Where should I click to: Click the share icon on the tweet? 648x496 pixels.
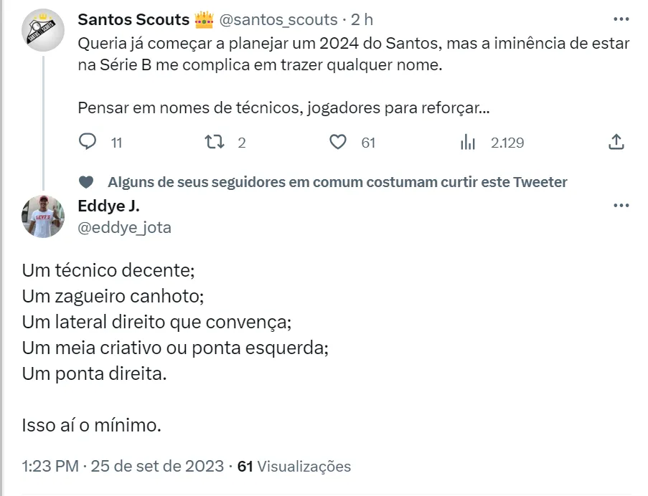tap(616, 142)
